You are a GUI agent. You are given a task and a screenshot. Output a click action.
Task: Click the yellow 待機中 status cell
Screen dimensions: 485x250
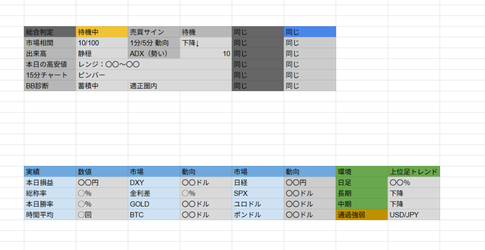(102, 32)
